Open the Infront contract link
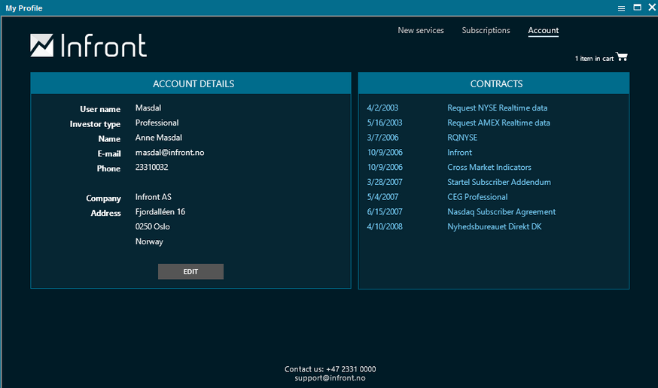The width and height of the screenshot is (658, 388). (x=459, y=153)
